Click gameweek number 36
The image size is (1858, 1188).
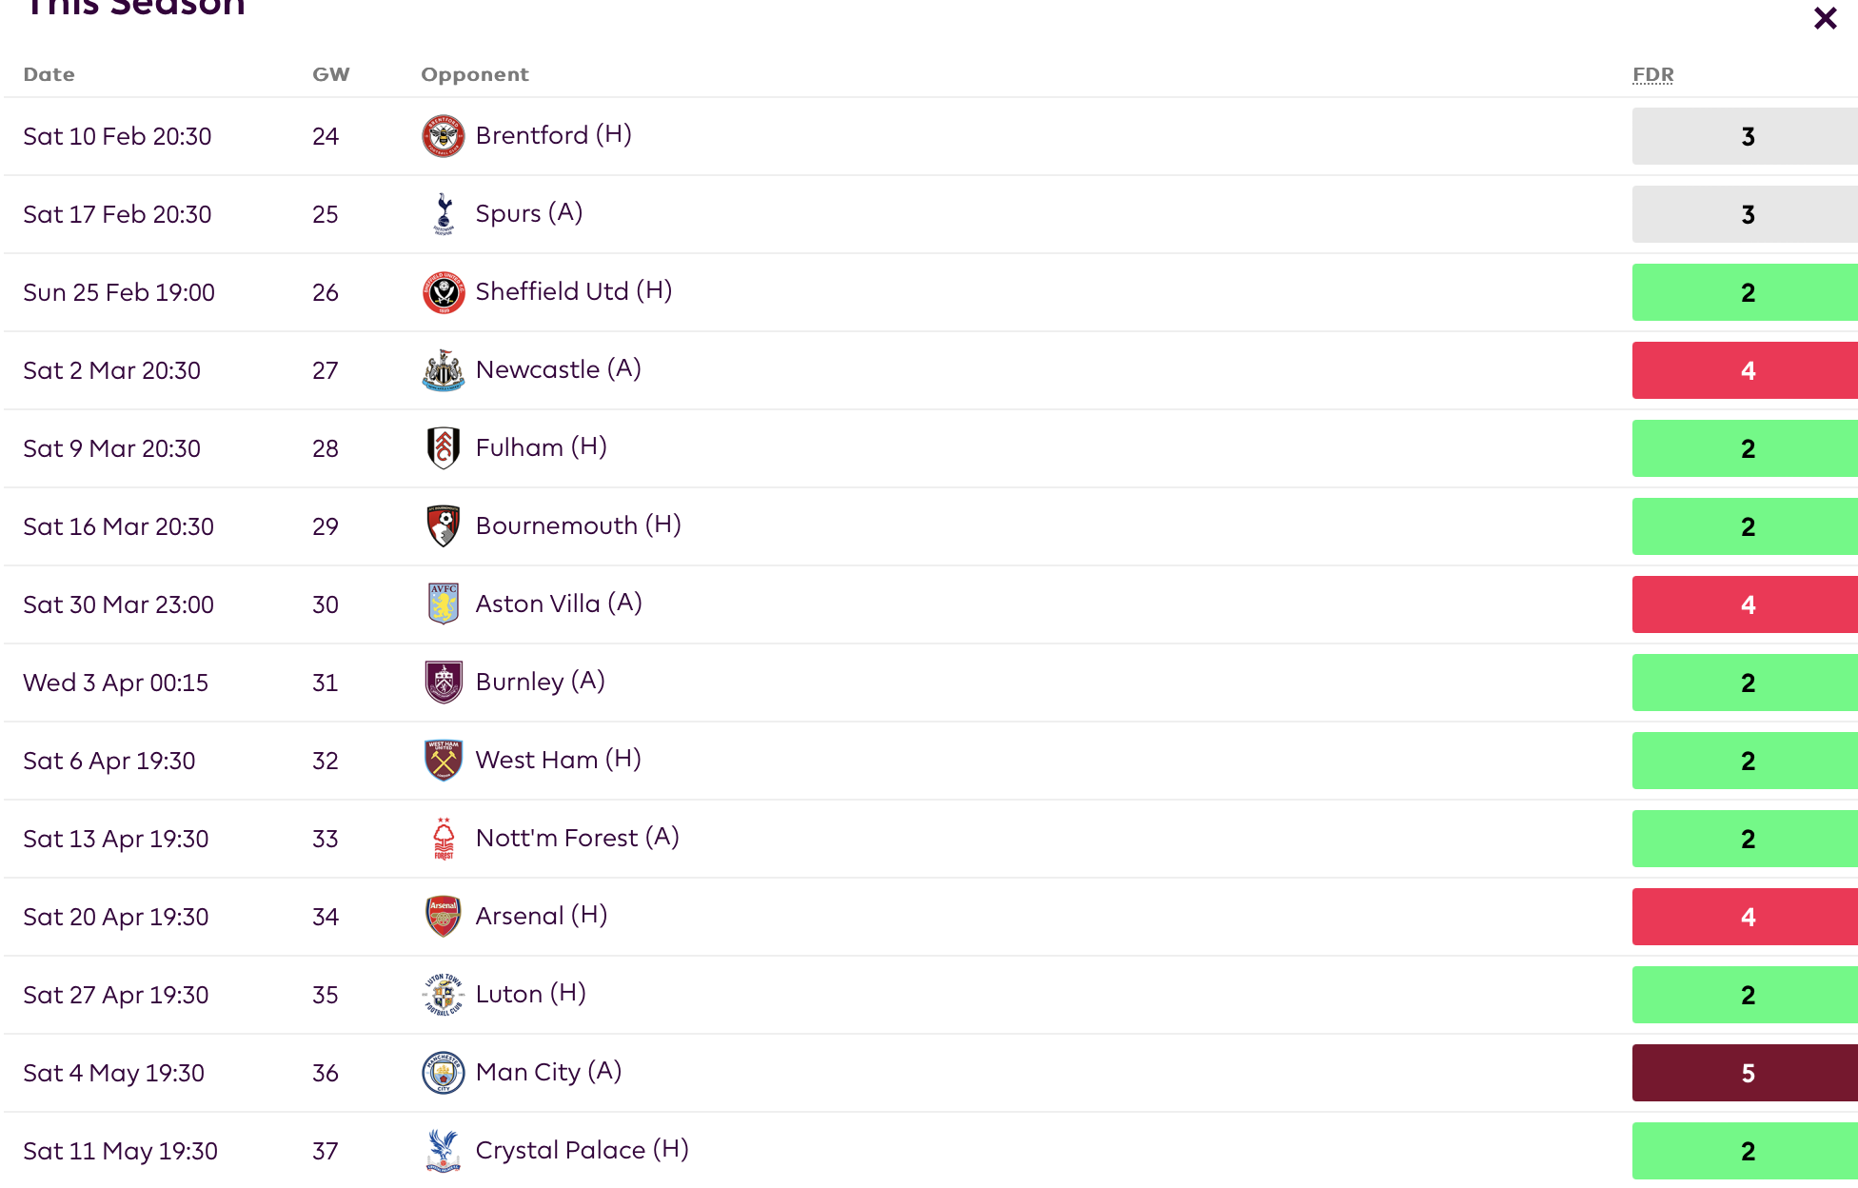click(x=326, y=1073)
